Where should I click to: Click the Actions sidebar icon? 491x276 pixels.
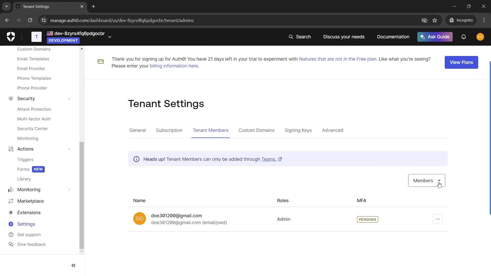[11, 149]
